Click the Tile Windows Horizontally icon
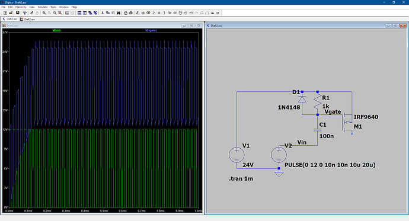The height and width of the screenshot is (221, 409). [x=79, y=13]
